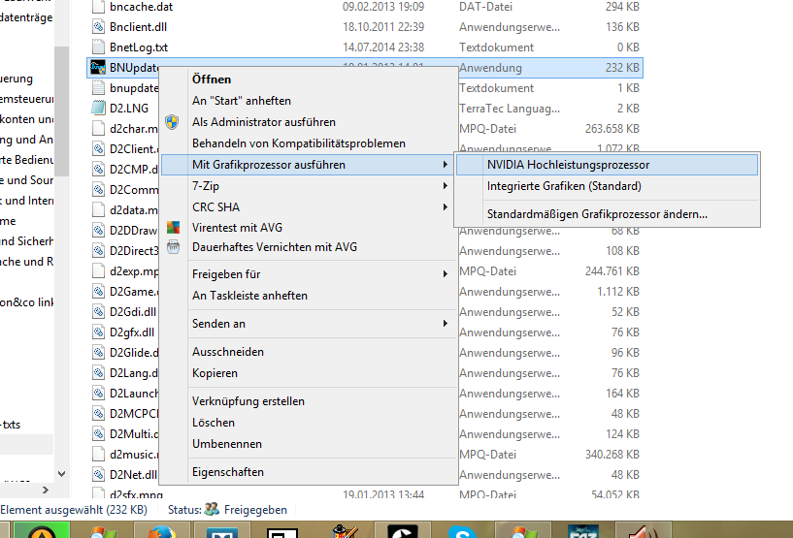Screen dimensions: 793x538
Task: Select the D2.LNG notepad icon
Action: coord(98,109)
